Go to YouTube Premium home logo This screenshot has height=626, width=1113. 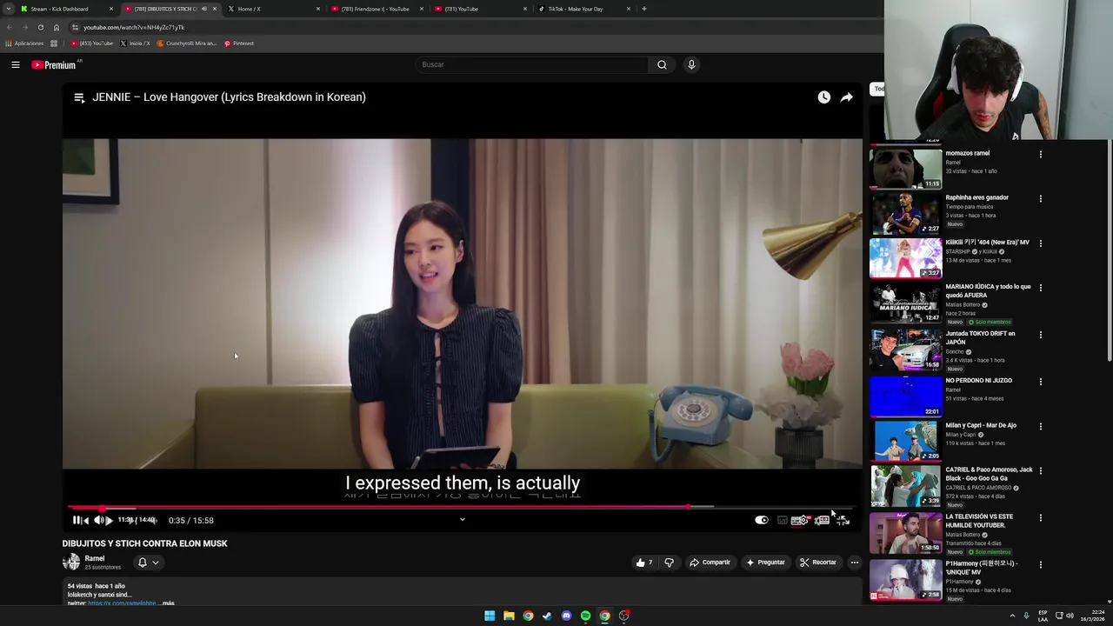[55, 64]
